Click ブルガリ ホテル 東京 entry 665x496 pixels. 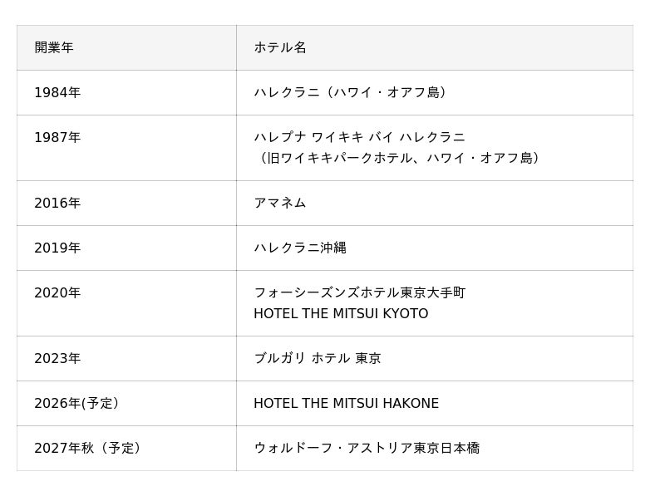(318, 358)
